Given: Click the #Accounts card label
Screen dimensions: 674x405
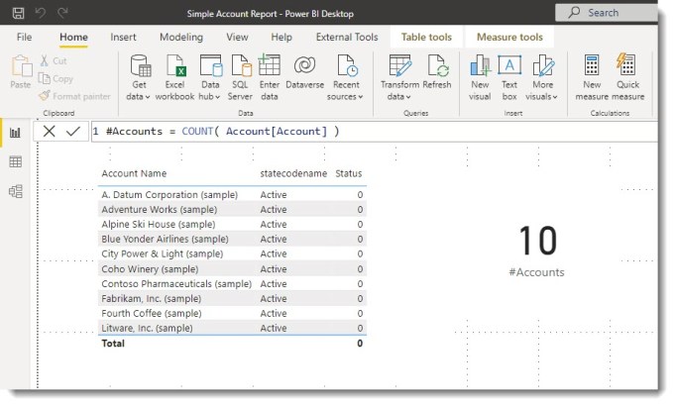Looking at the screenshot, I should [536, 272].
